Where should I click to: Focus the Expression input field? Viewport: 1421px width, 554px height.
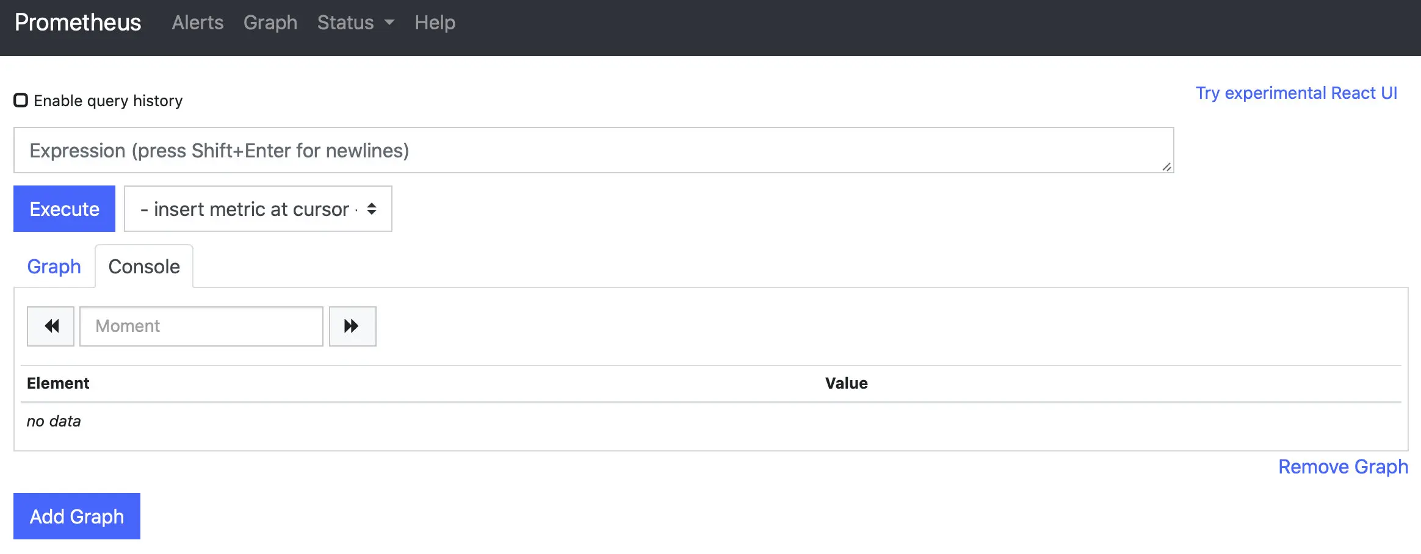pos(592,150)
